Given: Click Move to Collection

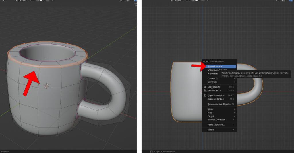Looking at the screenshot, I should tap(216, 120).
